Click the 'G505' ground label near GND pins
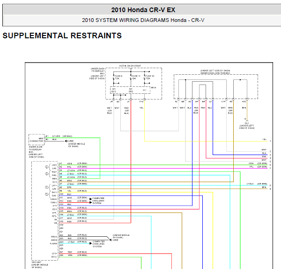Viewport: 281px width, 269px height. 115,240
